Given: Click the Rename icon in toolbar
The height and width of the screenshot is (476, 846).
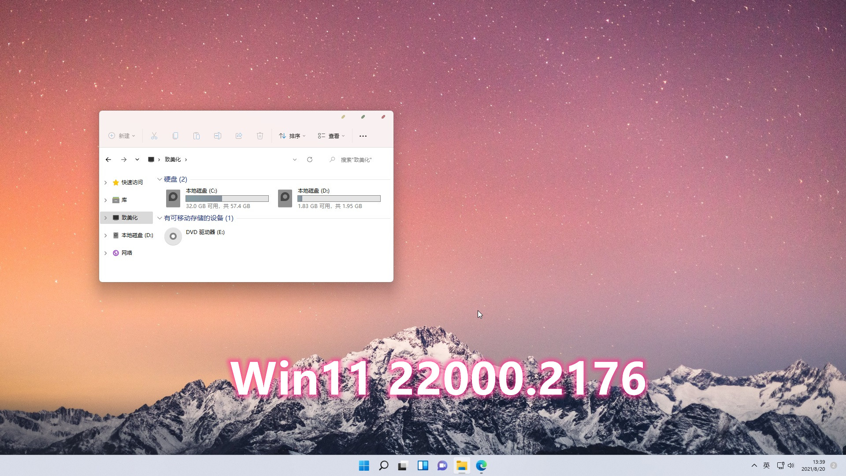Looking at the screenshot, I should click(218, 136).
